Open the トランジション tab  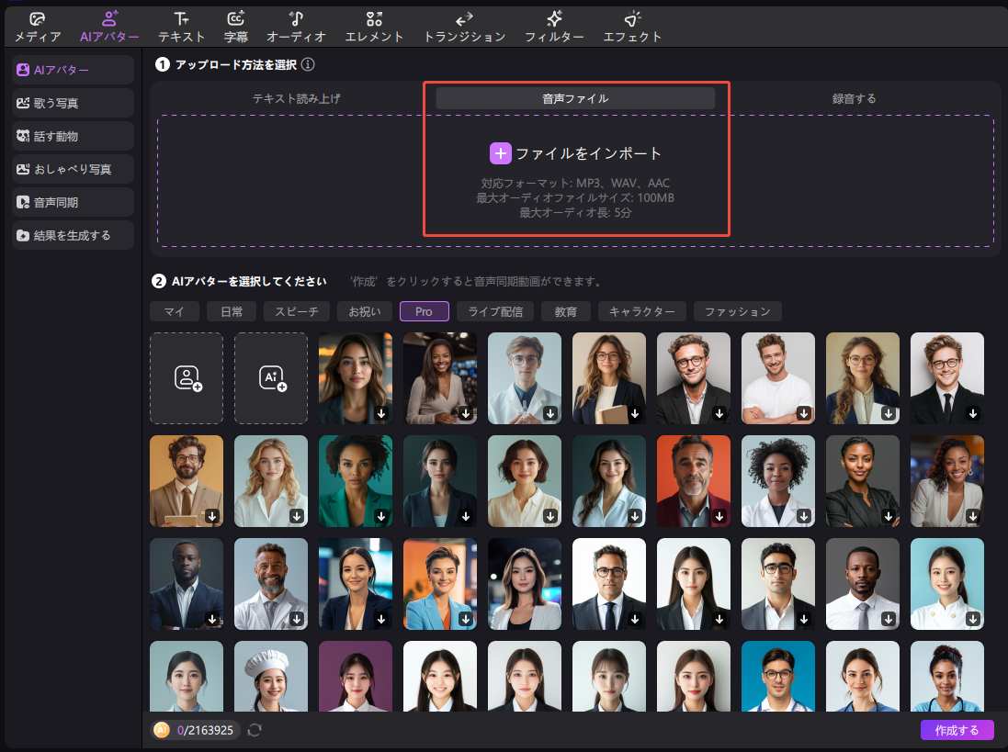[x=464, y=28]
